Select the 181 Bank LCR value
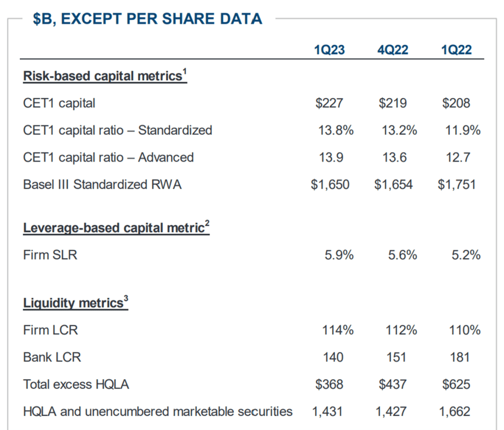504x430 pixels. pos(460,357)
